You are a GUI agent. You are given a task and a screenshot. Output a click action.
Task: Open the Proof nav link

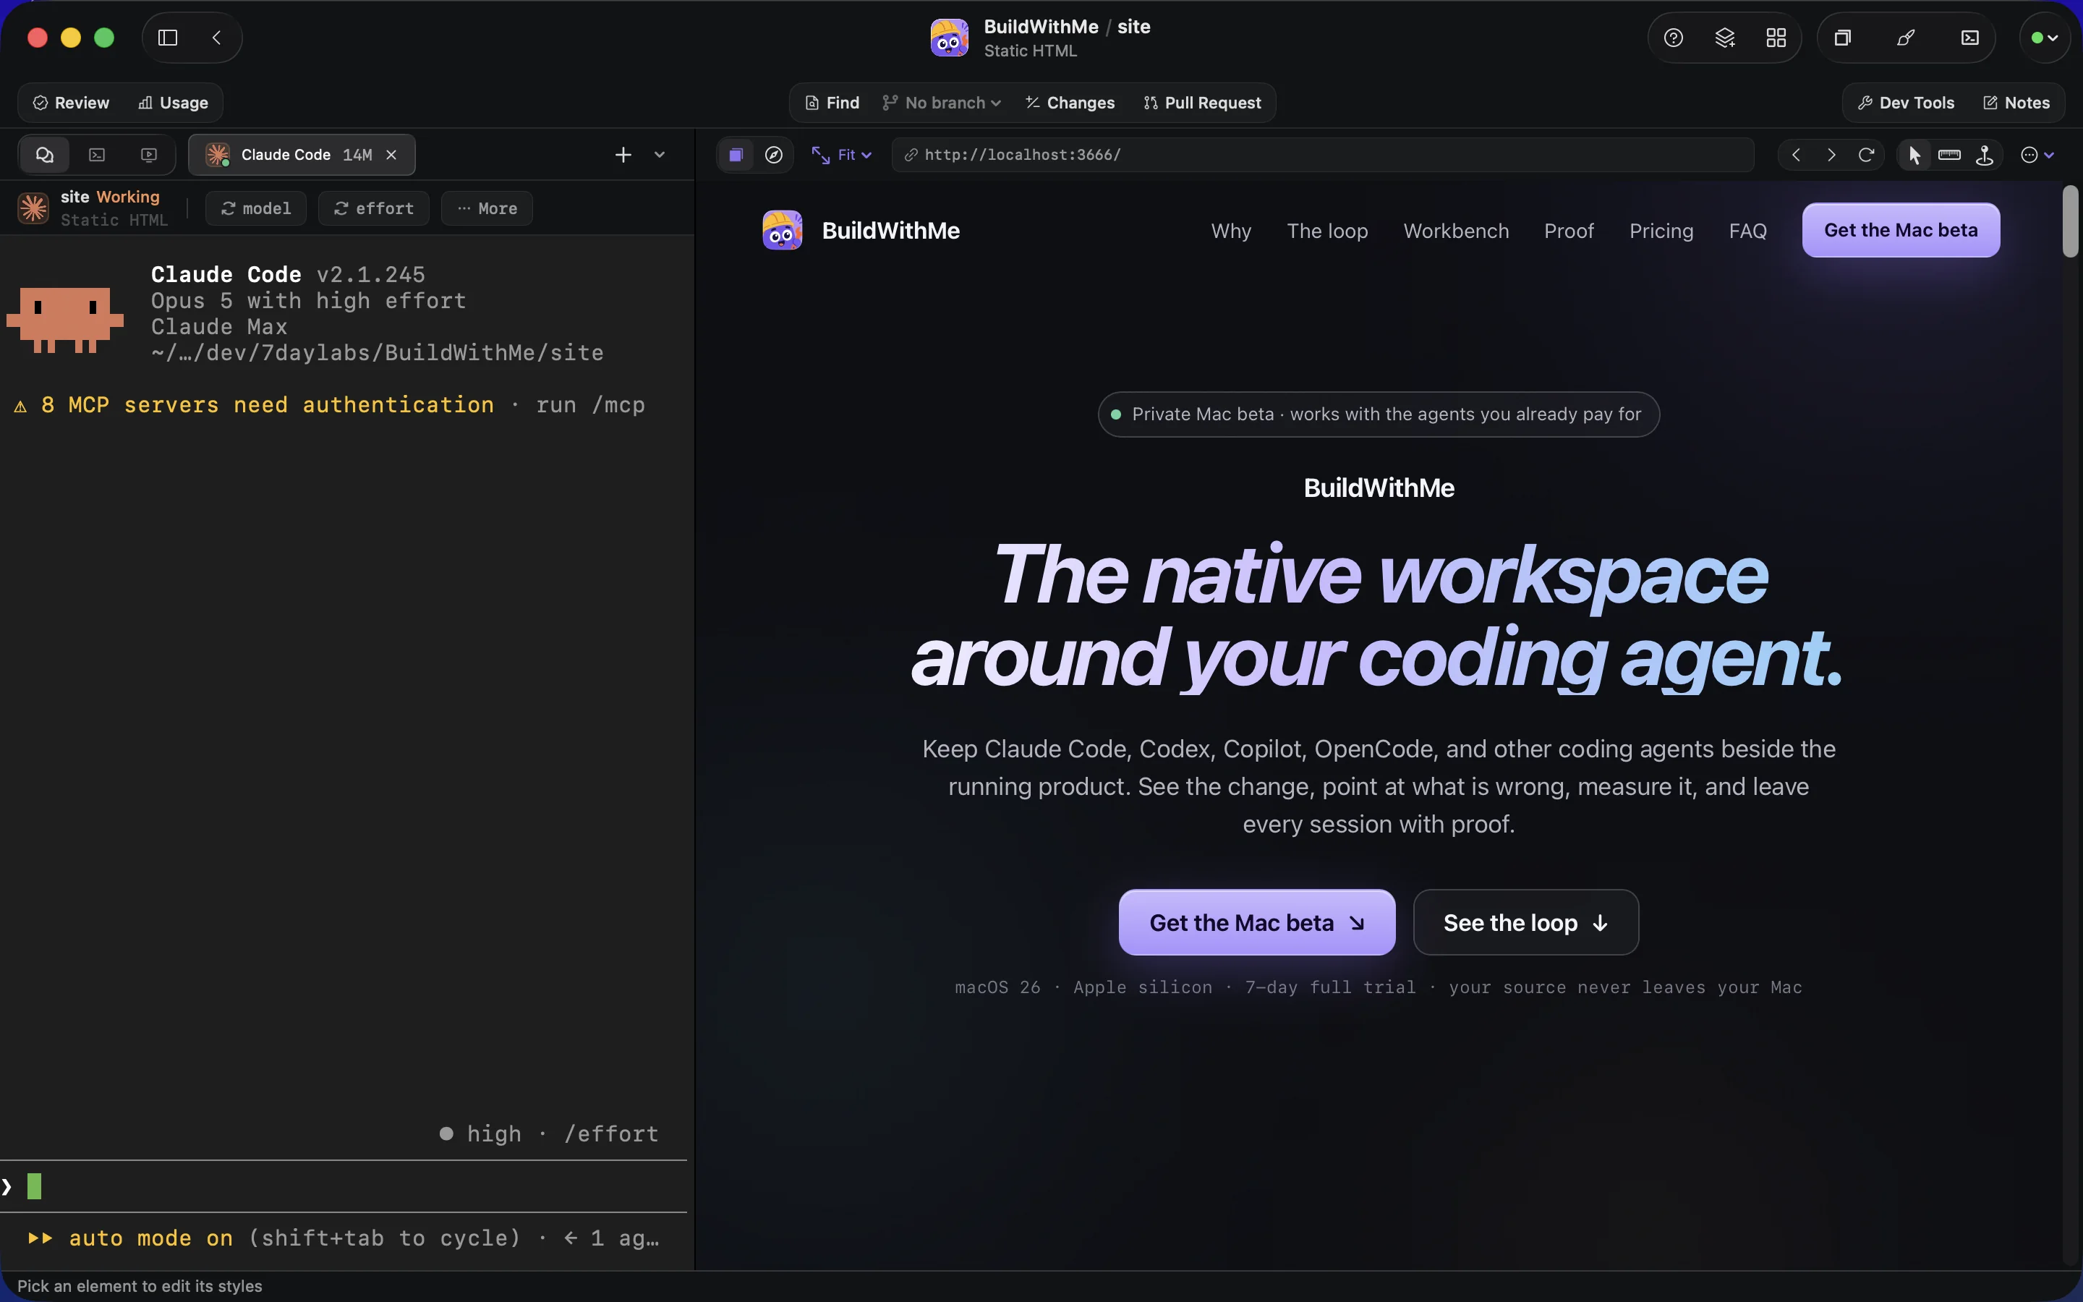point(1568,231)
